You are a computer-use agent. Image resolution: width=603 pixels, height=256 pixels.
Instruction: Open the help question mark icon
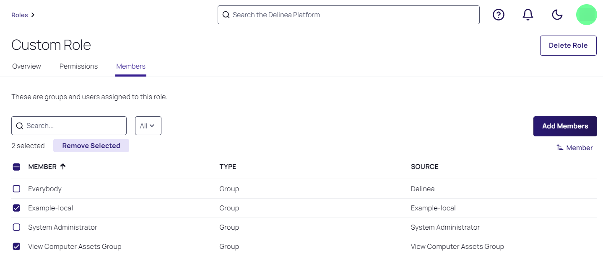coord(498,15)
